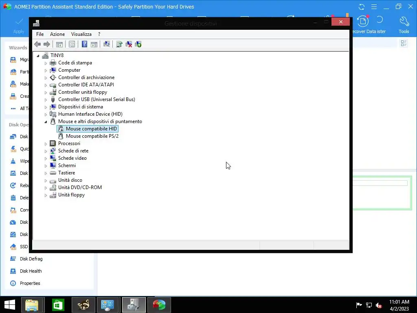
Task: Click AOMEI refresh icon in title bar
Action: [x=362, y=7]
